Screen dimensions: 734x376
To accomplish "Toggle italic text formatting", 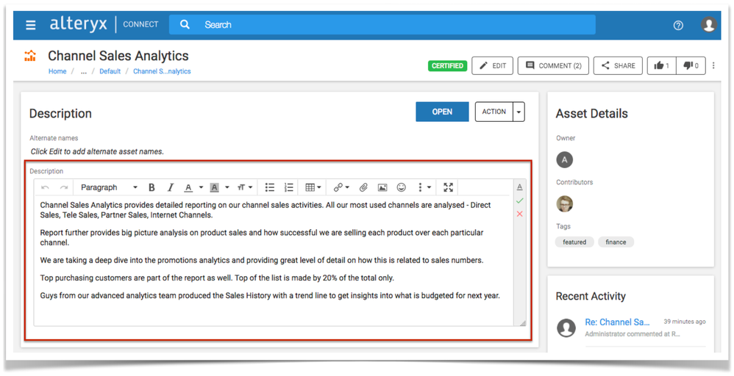I will coord(170,187).
